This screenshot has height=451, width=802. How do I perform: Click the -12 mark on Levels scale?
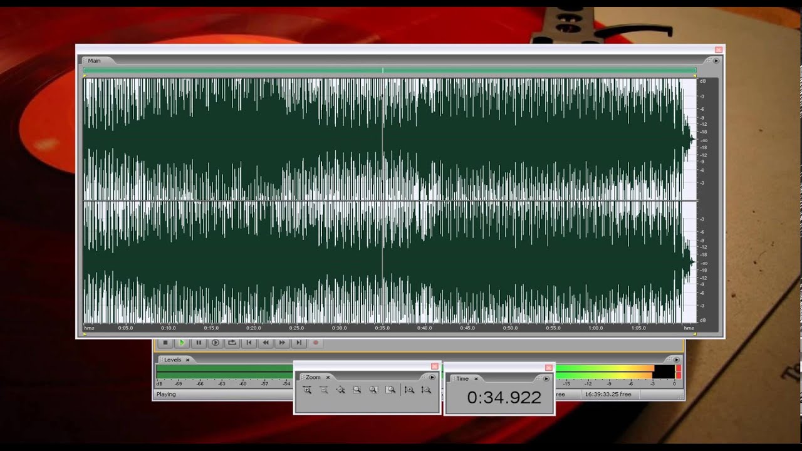(x=588, y=383)
